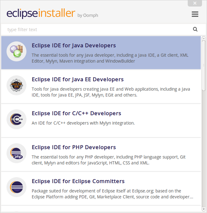This screenshot has width=207, height=213.
Task: Select the PHP package icon
Action: [x=16, y=153]
